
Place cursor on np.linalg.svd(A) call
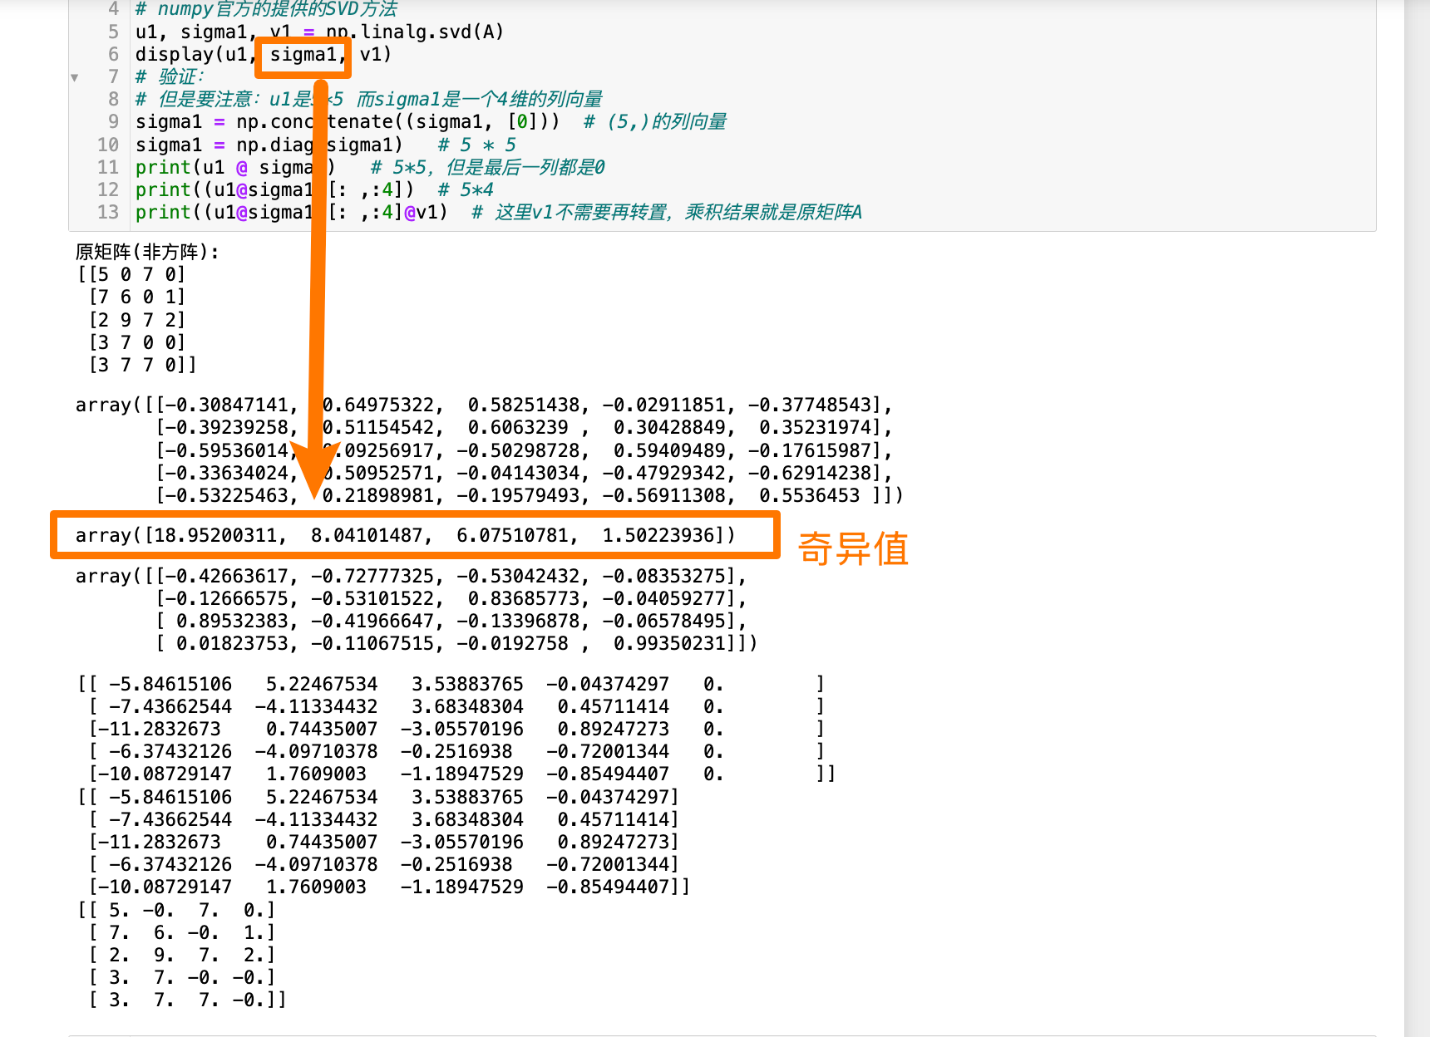point(414,32)
